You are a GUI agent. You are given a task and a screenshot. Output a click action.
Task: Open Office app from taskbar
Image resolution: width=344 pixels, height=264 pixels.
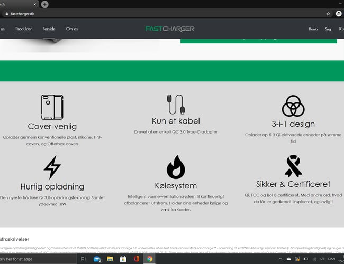136,259
